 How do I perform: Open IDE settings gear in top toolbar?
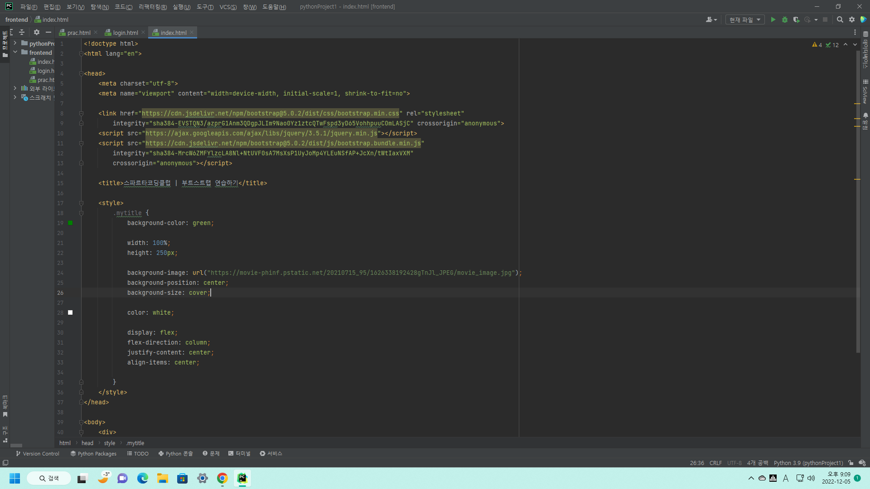click(x=852, y=20)
